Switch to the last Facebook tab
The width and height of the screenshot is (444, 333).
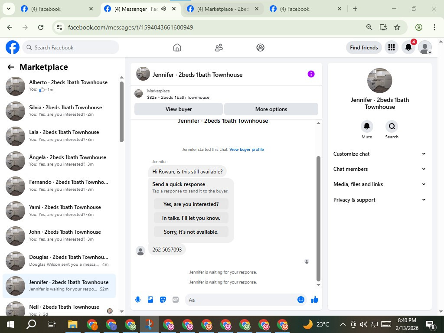[x=307, y=9]
